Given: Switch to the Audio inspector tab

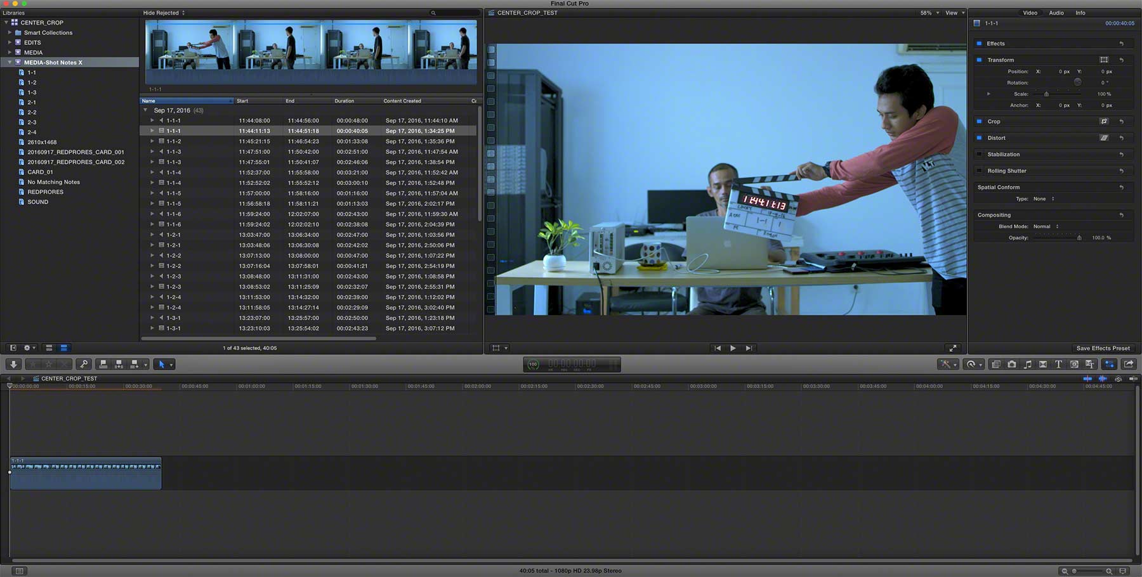Looking at the screenshot, I should coord(1056,13).
